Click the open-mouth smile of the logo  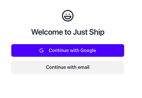pos(68,18)
